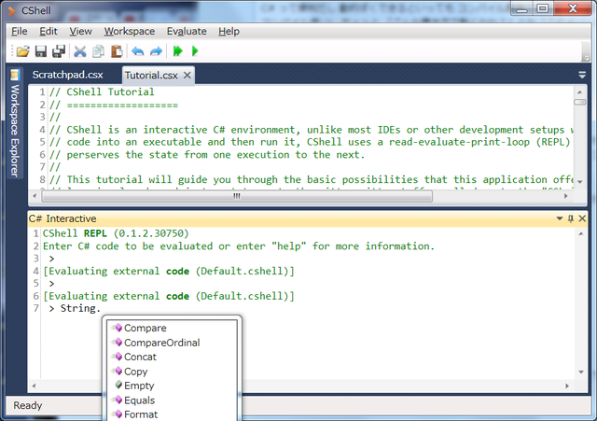Screen dimensions: 597x421
Task: Close the C# Interactive panel
Action: click(582, 218)
